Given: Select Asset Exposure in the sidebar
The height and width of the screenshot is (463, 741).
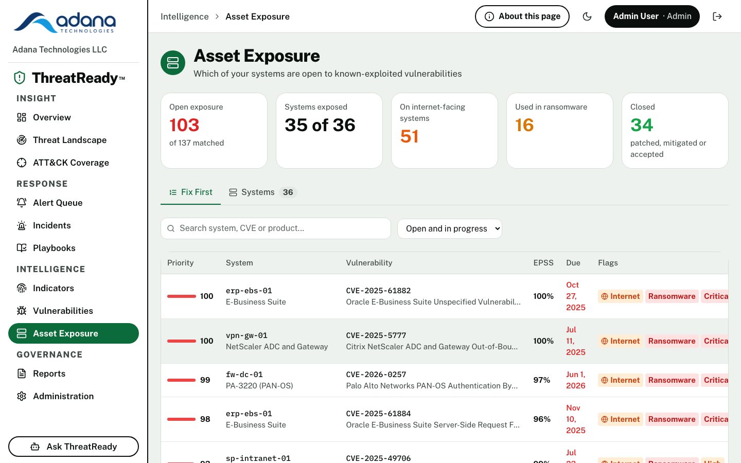Looking at the screenshot, I should point(74,333).
